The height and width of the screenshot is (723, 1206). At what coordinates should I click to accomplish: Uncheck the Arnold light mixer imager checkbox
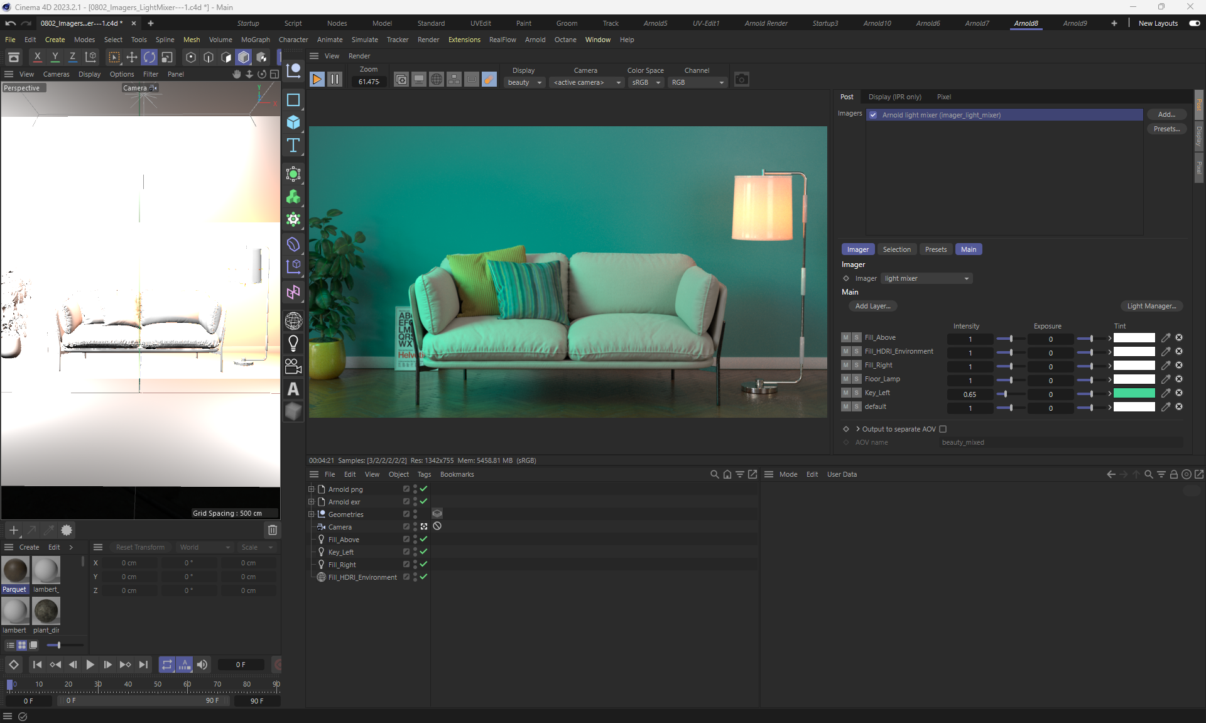pyautogui.click(x=873, y=115)
